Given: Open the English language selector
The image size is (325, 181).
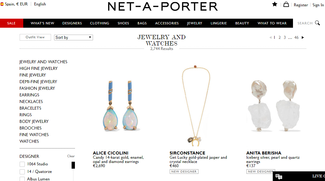Looking at the screenshot, I should 40,4.
